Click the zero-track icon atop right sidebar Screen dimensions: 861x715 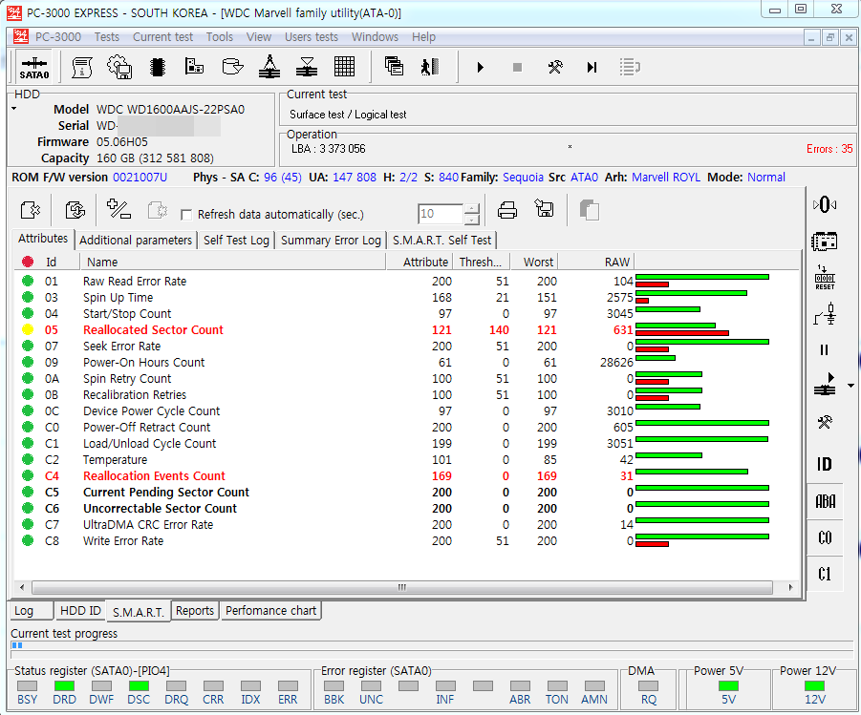pos(825,204)
